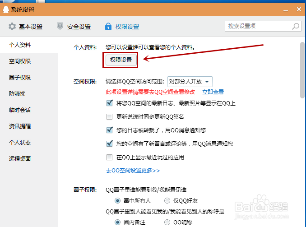Click the magnifier search icon

pyautogui.click(x=296, y=26)
